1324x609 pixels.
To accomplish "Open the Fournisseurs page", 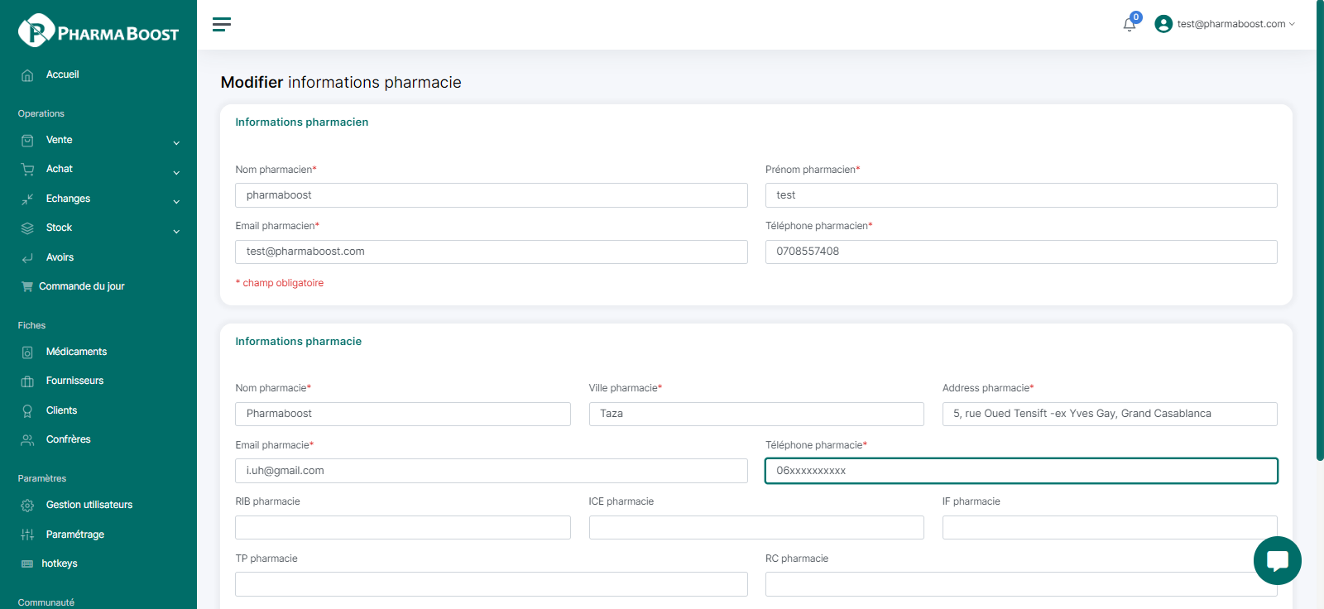I will (x=75, y=381).
